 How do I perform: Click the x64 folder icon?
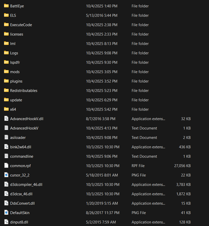(x=6, y=109)
